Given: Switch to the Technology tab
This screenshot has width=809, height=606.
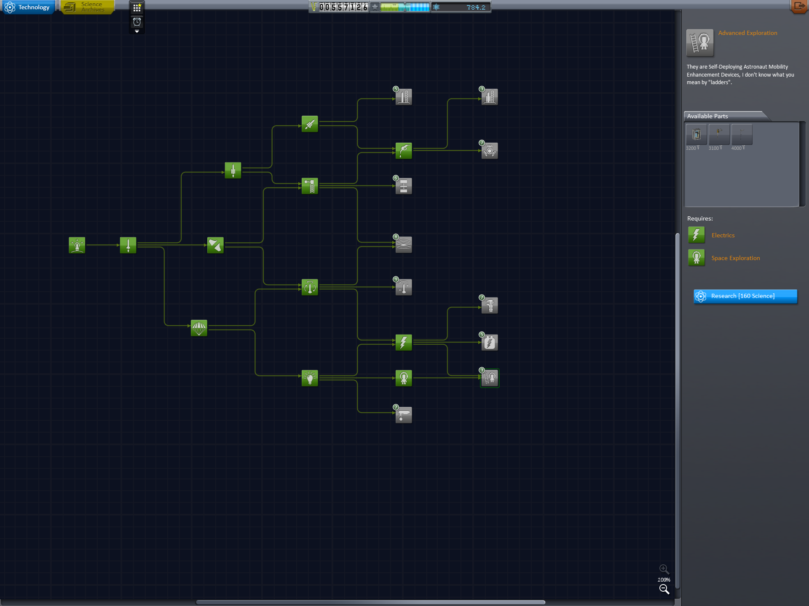Looking at the screenshot, I should pos(28,7).
